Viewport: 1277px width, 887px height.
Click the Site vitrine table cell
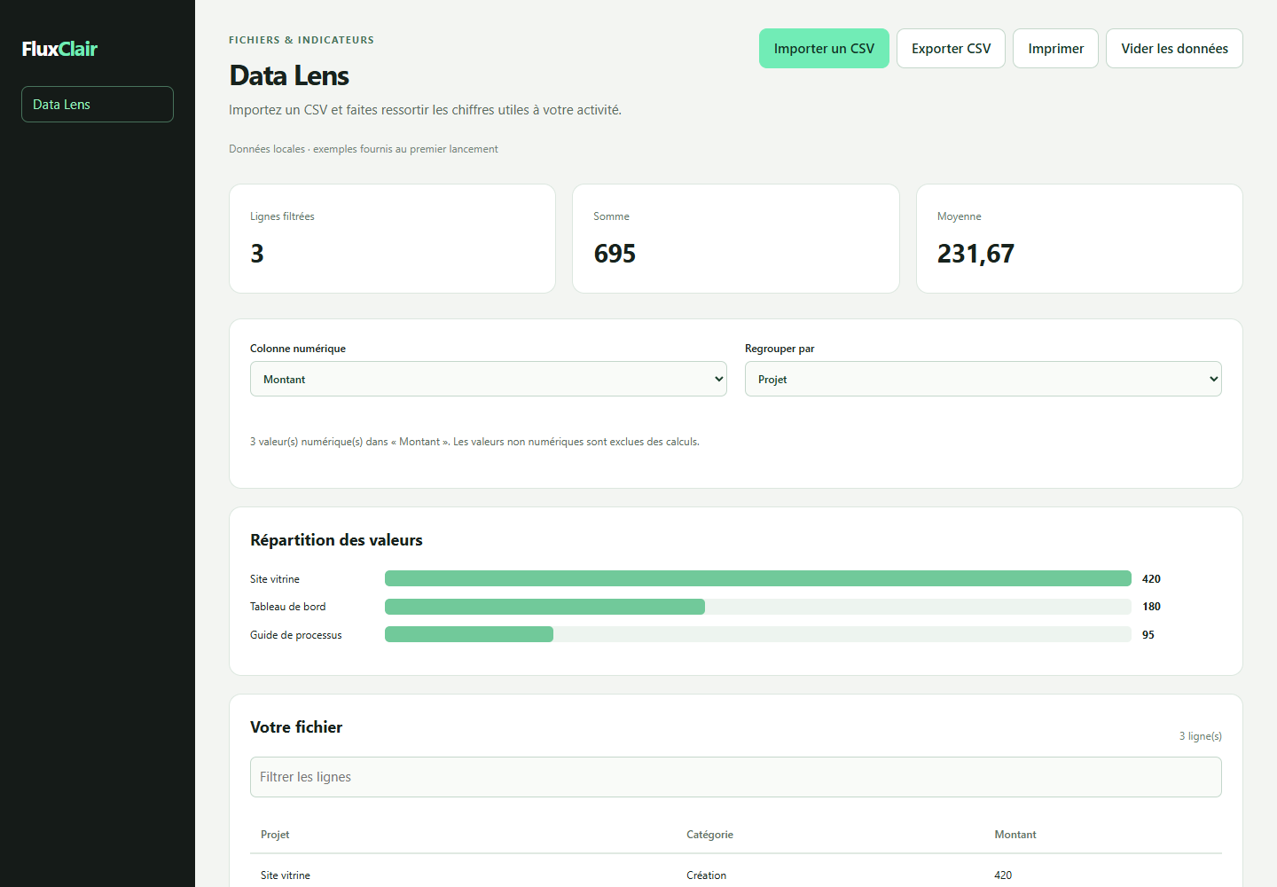[286, 875]
